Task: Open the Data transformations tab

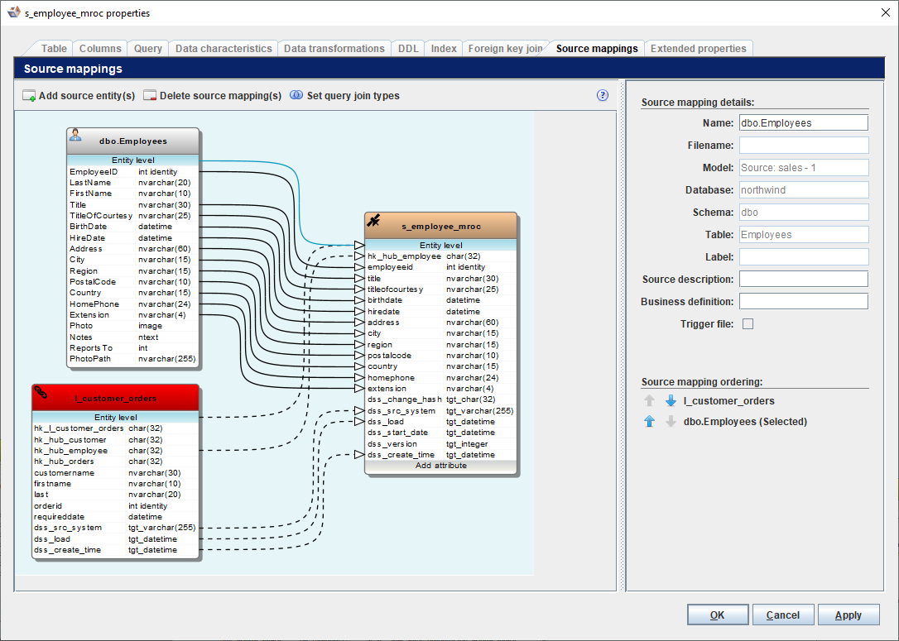Action: point(334,49)
